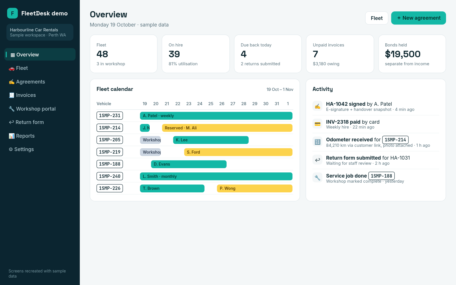
Task: Select the A. Patel weekly booking bar
Action: (216, 116)
